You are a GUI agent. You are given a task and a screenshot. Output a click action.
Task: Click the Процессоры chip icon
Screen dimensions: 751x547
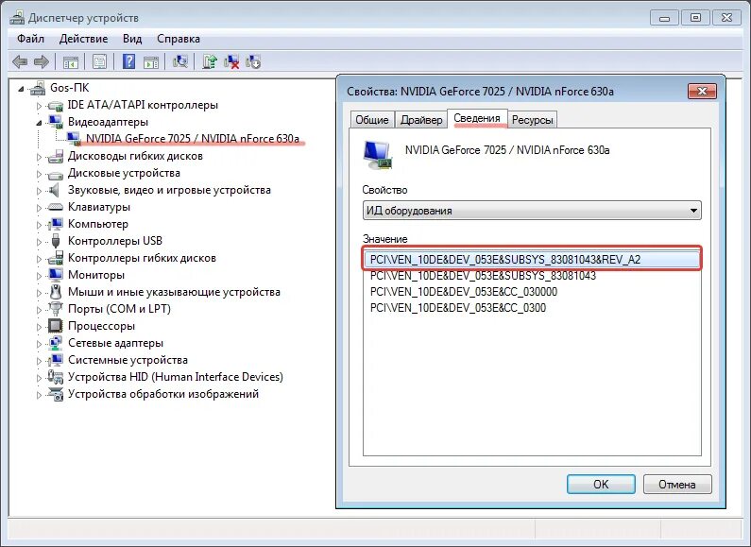tap(56, 326)
